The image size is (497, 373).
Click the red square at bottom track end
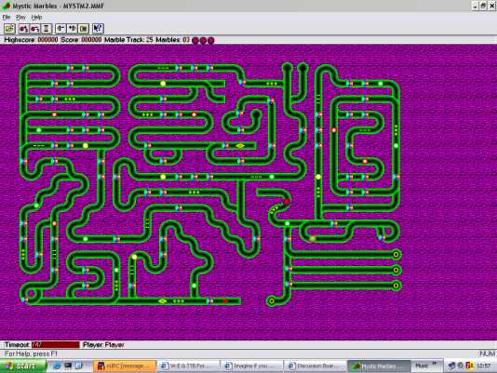pos(225,301)
